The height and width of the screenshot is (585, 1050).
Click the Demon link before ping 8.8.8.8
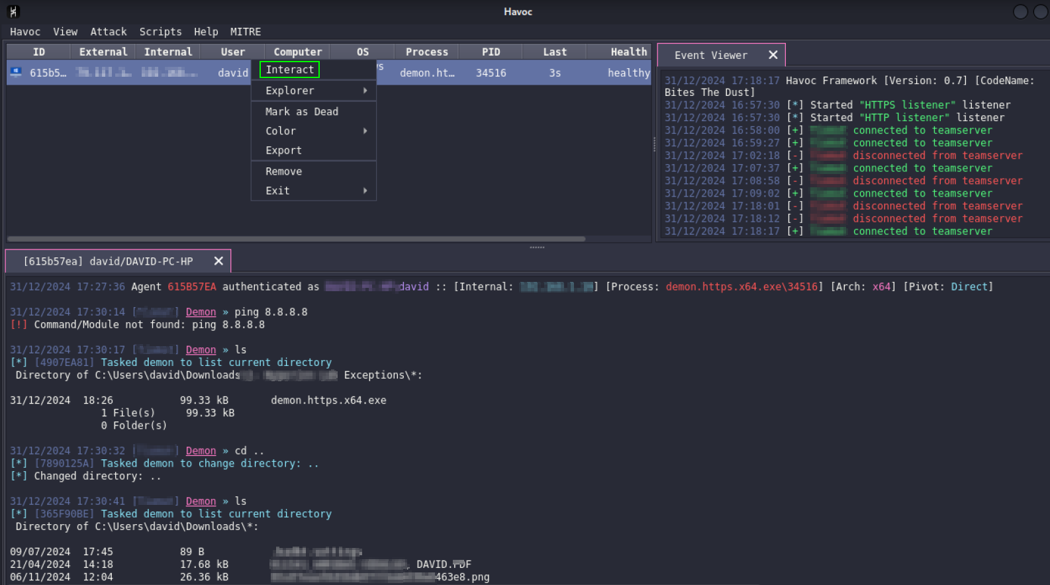coord(201,312)
